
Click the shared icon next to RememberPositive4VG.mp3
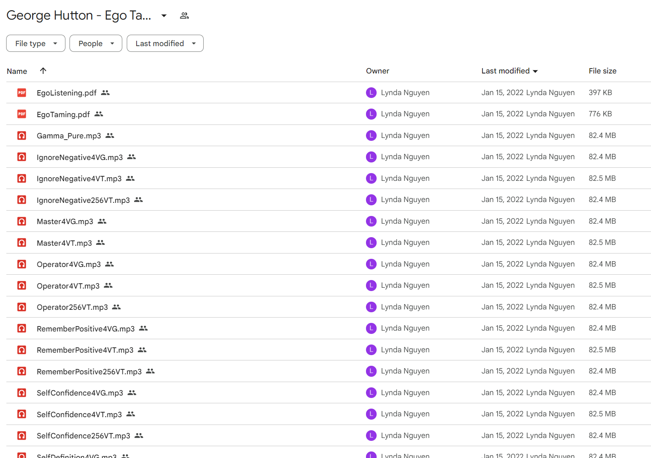pos(144,328)
